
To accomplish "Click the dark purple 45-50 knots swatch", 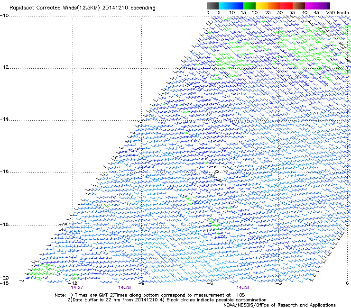I will click(323, 6).
